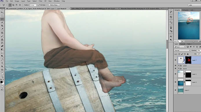Hide Layer 7 with its eye icon

176,60
